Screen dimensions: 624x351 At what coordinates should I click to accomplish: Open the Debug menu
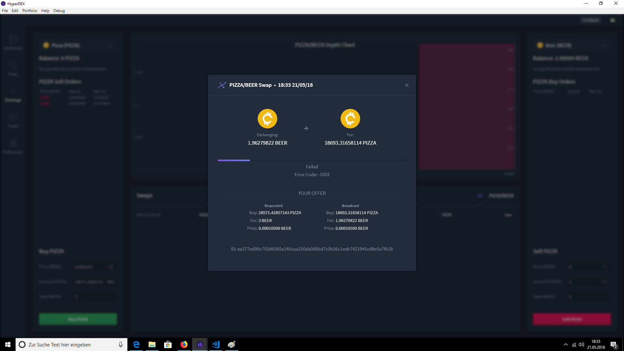tap(59, 10)
